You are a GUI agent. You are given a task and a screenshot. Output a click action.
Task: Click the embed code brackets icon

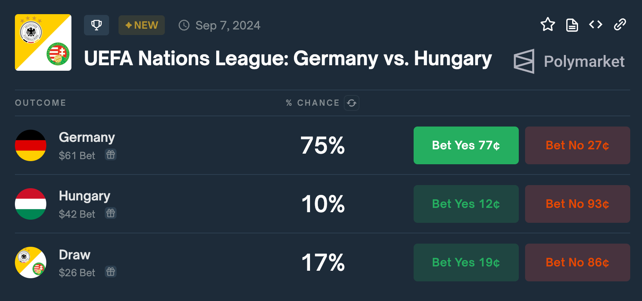tap(596, 25)
